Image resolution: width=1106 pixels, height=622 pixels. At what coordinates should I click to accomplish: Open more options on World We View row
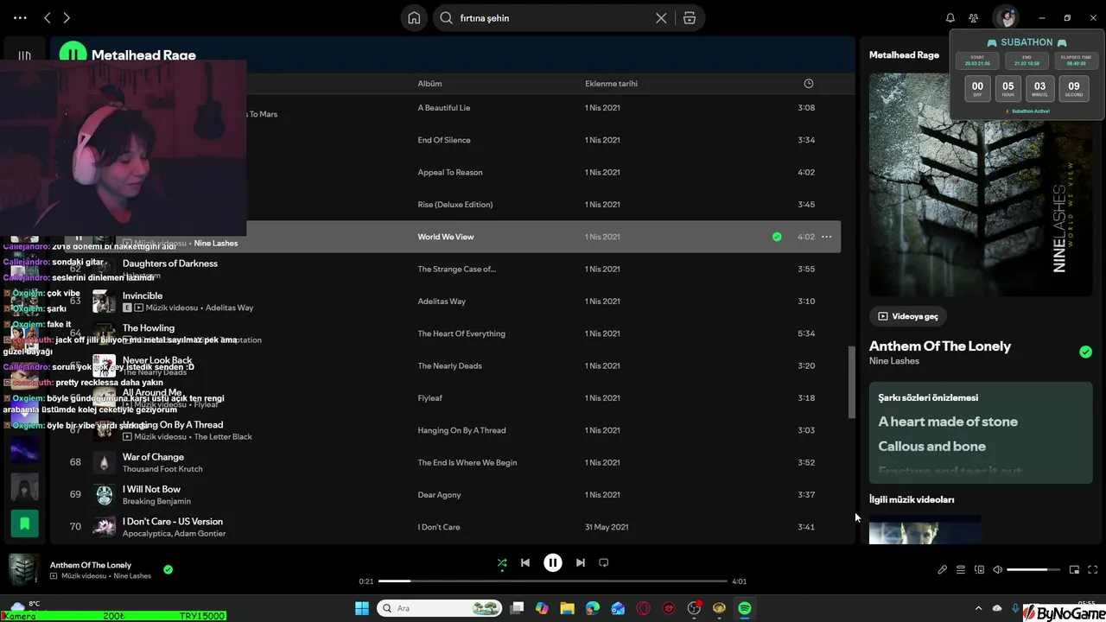click(x=827, y=237)
